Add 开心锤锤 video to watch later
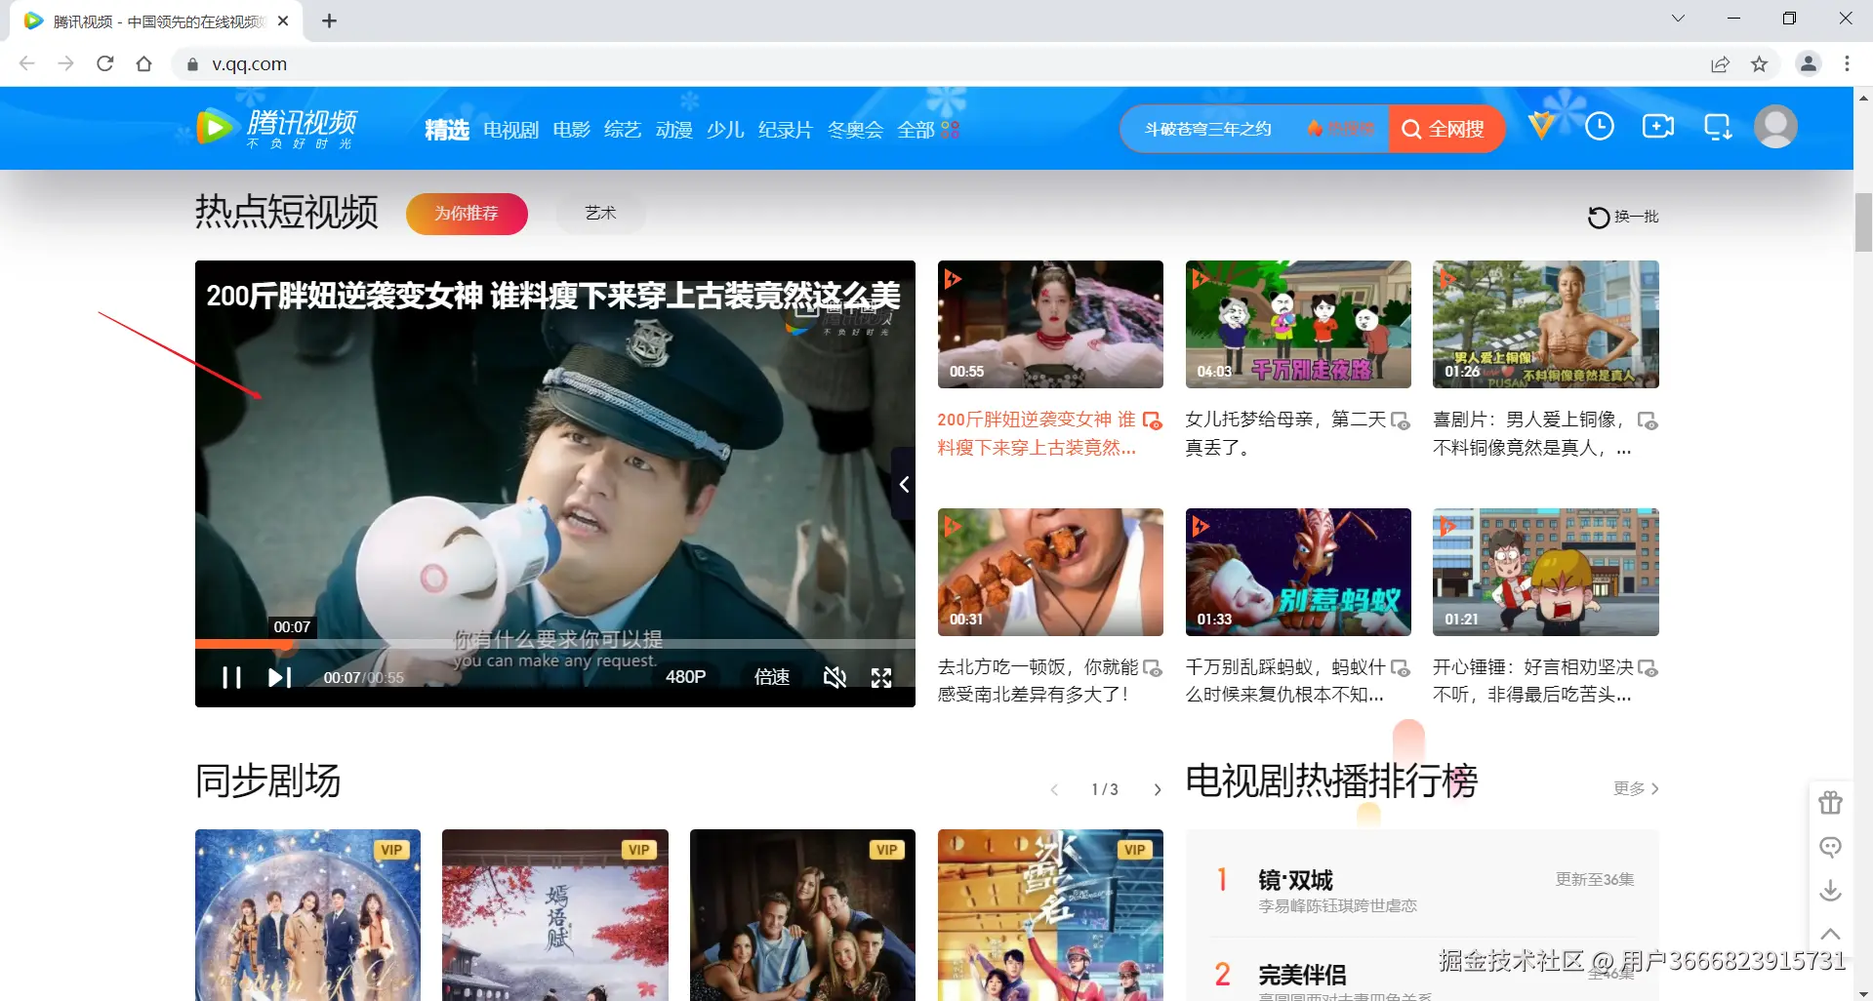The image size is (1873, 1001). tap(1648, 668)
